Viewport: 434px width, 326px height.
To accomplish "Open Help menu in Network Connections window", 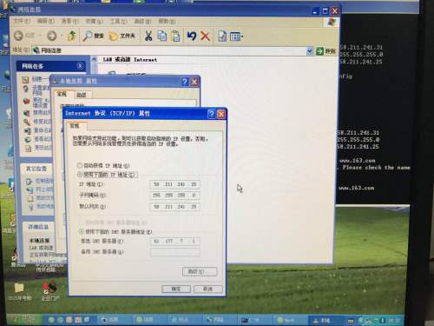I will (x=167, y=22).
